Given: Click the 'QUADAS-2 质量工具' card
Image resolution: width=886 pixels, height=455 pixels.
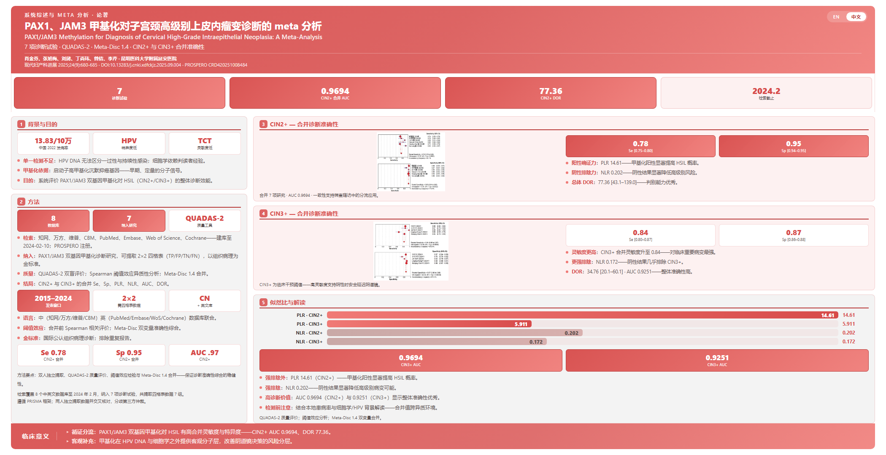Looking at the screenshot, I should (205, 221).
